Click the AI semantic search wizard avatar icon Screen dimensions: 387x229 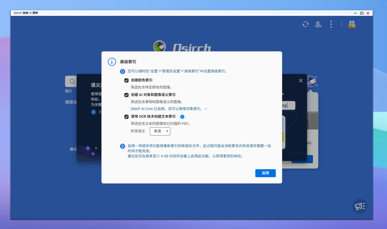[311, 81]
